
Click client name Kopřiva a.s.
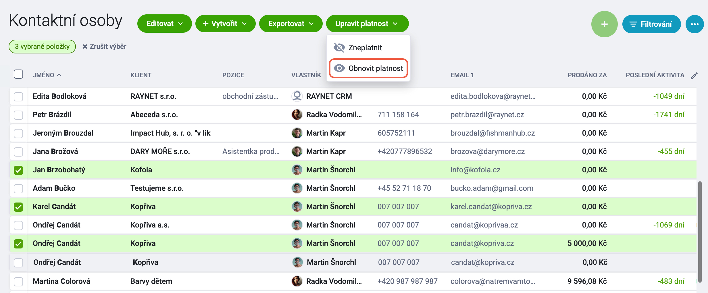(x=150, y=225)
